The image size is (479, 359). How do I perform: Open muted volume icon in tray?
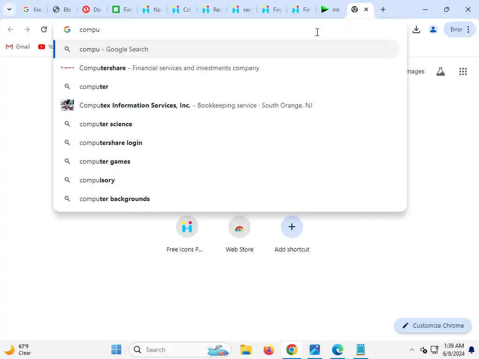point(423,350)
